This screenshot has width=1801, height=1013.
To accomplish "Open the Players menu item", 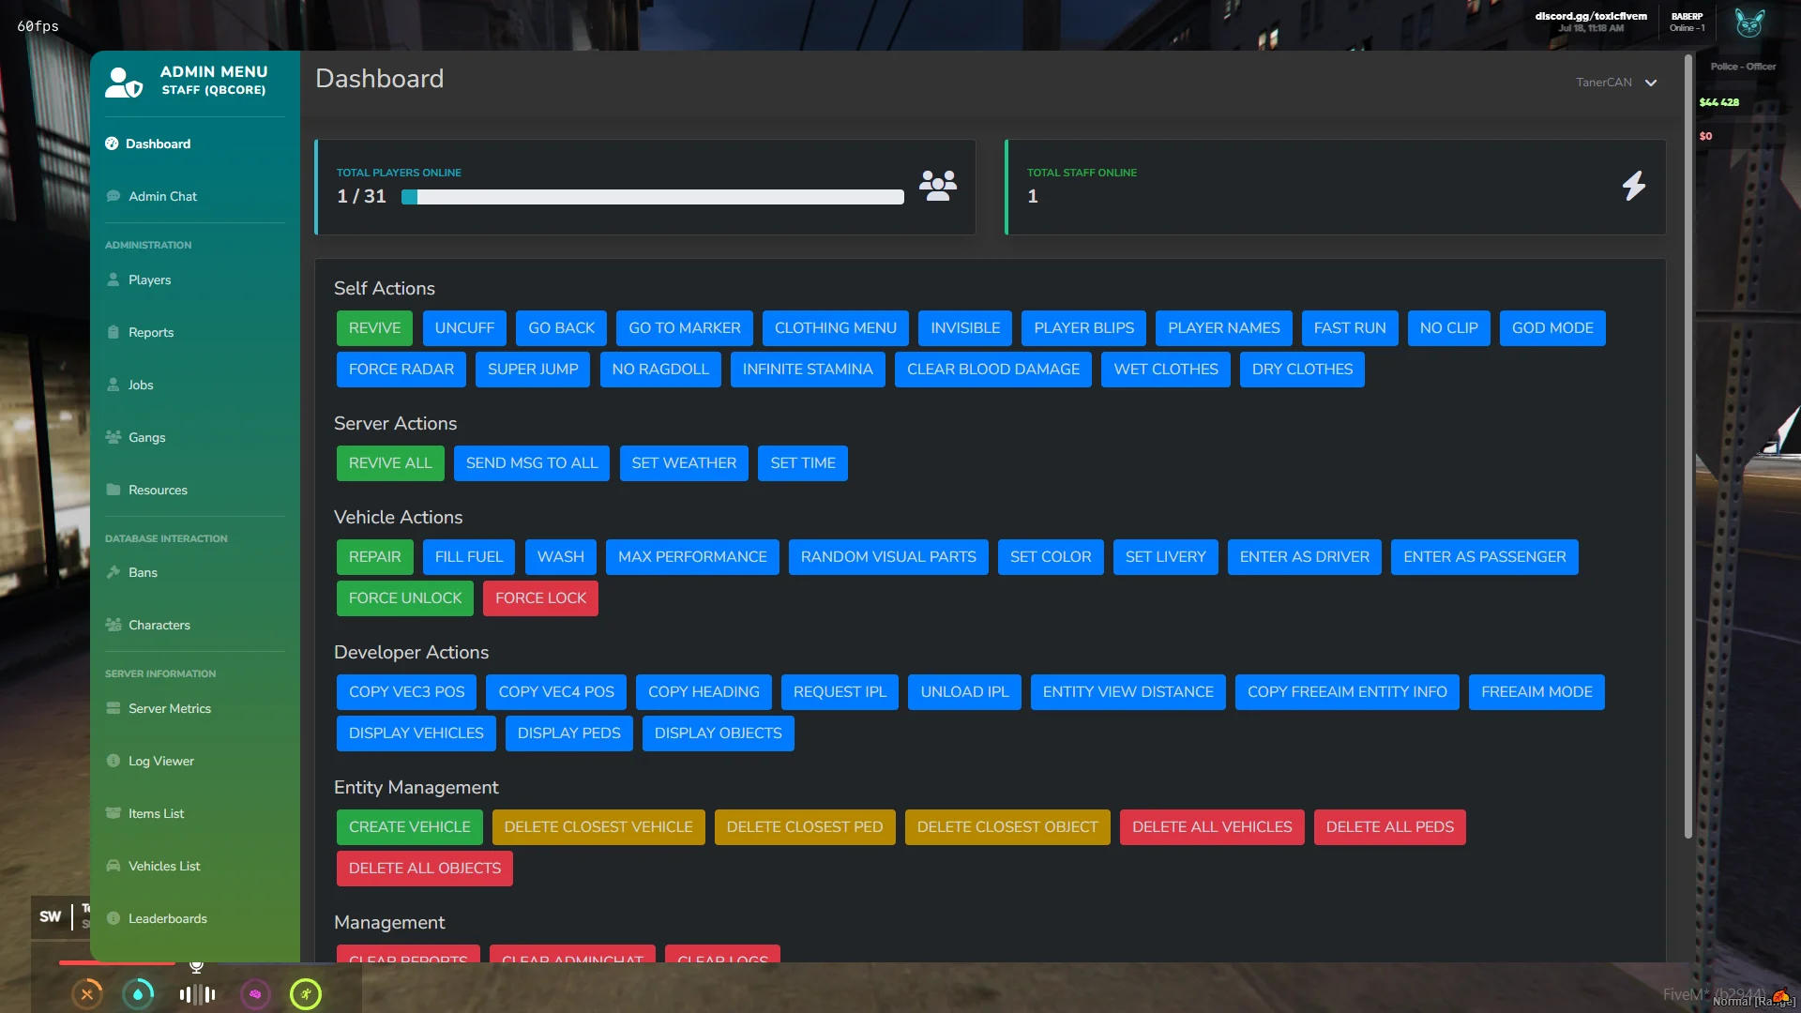I will [x=149, y=280].
